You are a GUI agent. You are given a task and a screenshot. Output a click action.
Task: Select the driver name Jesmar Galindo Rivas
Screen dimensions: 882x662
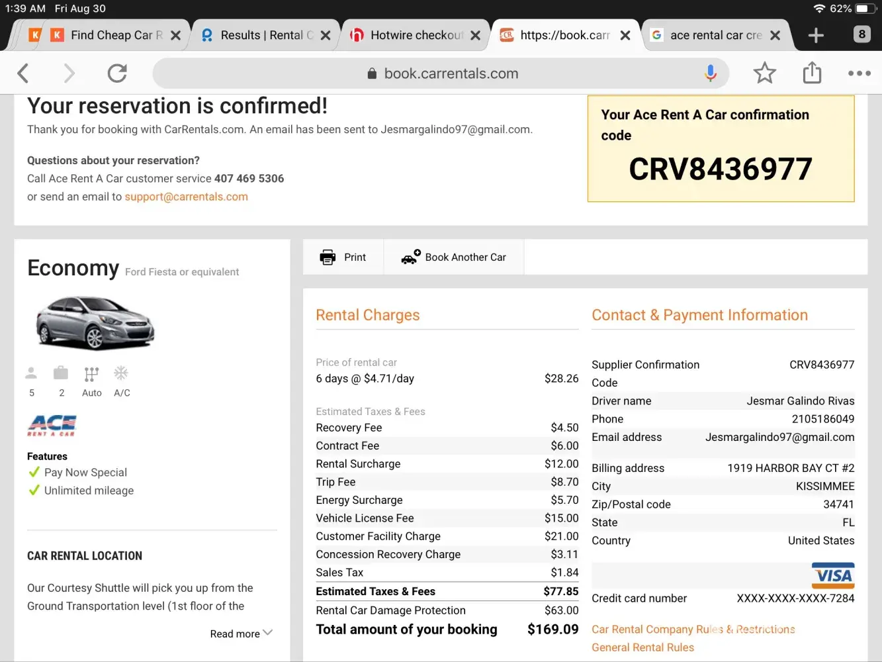point(801,401)
